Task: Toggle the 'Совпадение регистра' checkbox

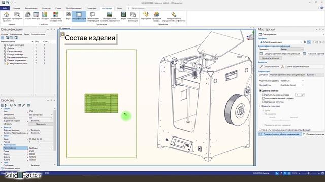Action: pyautogui.click(x=263, y=102)
